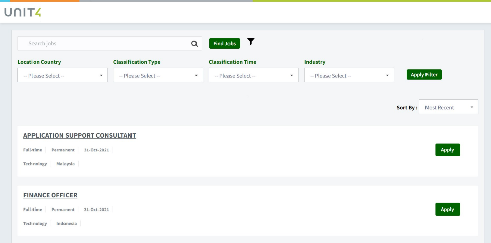Open the Classification Time dropdown
The height and width of the screenshot is (243, 491).
tap(253, 76)
